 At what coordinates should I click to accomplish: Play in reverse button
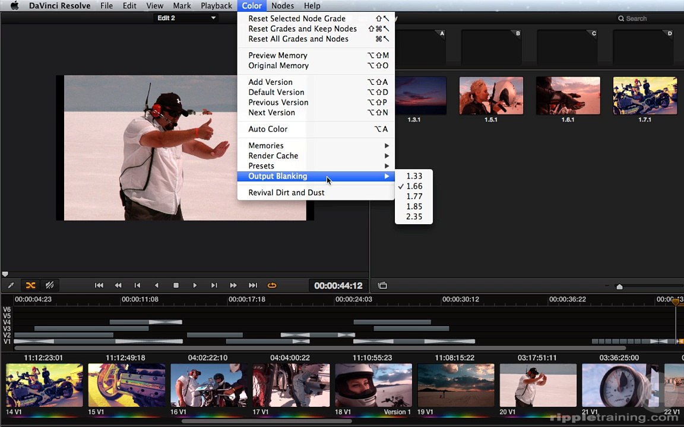157,285
